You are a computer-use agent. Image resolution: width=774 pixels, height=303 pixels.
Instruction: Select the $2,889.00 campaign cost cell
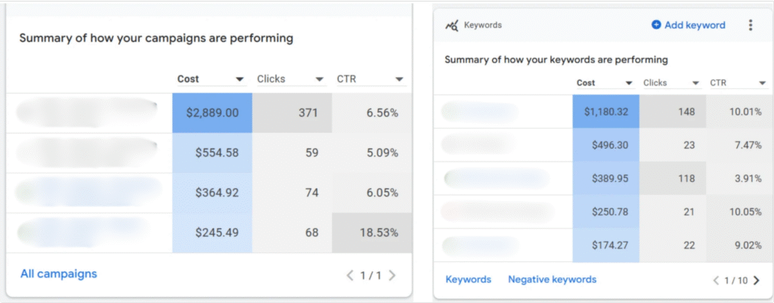click(x=212, y=113)
